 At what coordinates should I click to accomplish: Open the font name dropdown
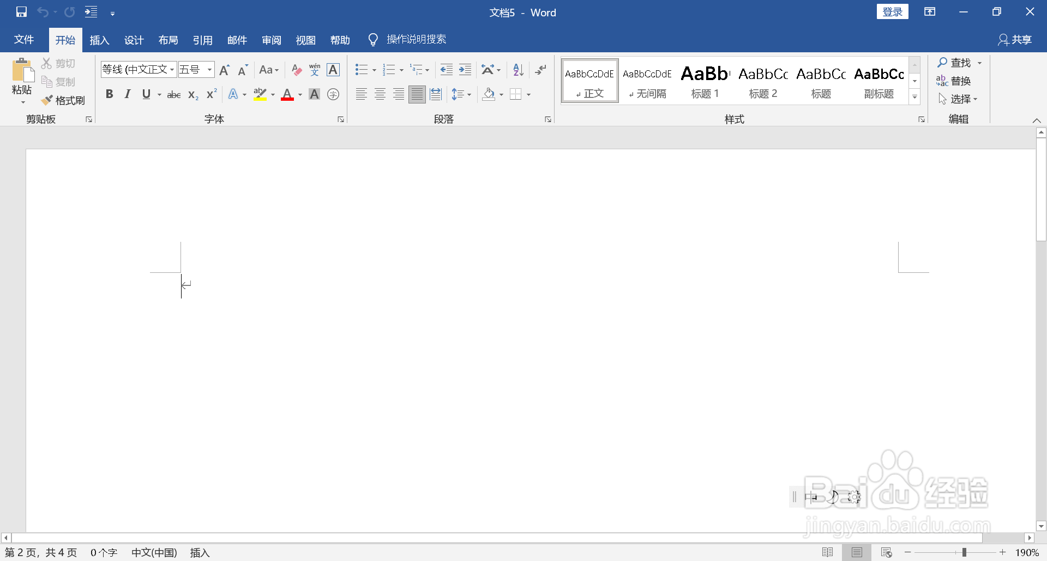(x=172, y=70)
